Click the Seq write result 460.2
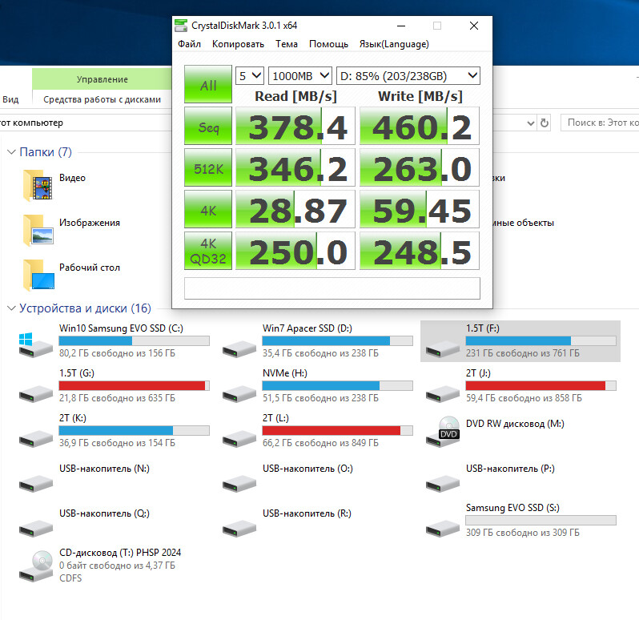The width and height of the screenshot is (639, 620). pyautogui.click(x=420, y=126)
